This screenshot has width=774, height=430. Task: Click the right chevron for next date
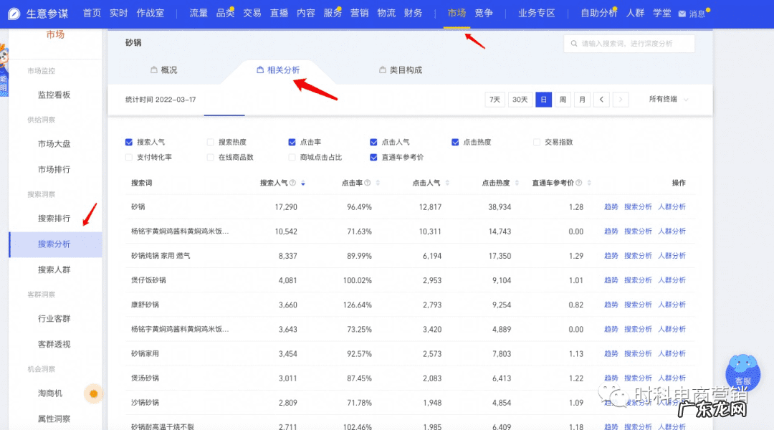[619, 100]
